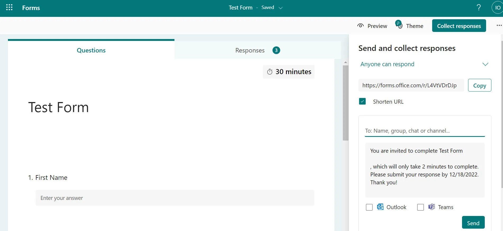This screenshot has width=503, height=231.
Task: Expand the Anyone can respond dropdown
Action: pyautogui.click(x=424, y=64)
